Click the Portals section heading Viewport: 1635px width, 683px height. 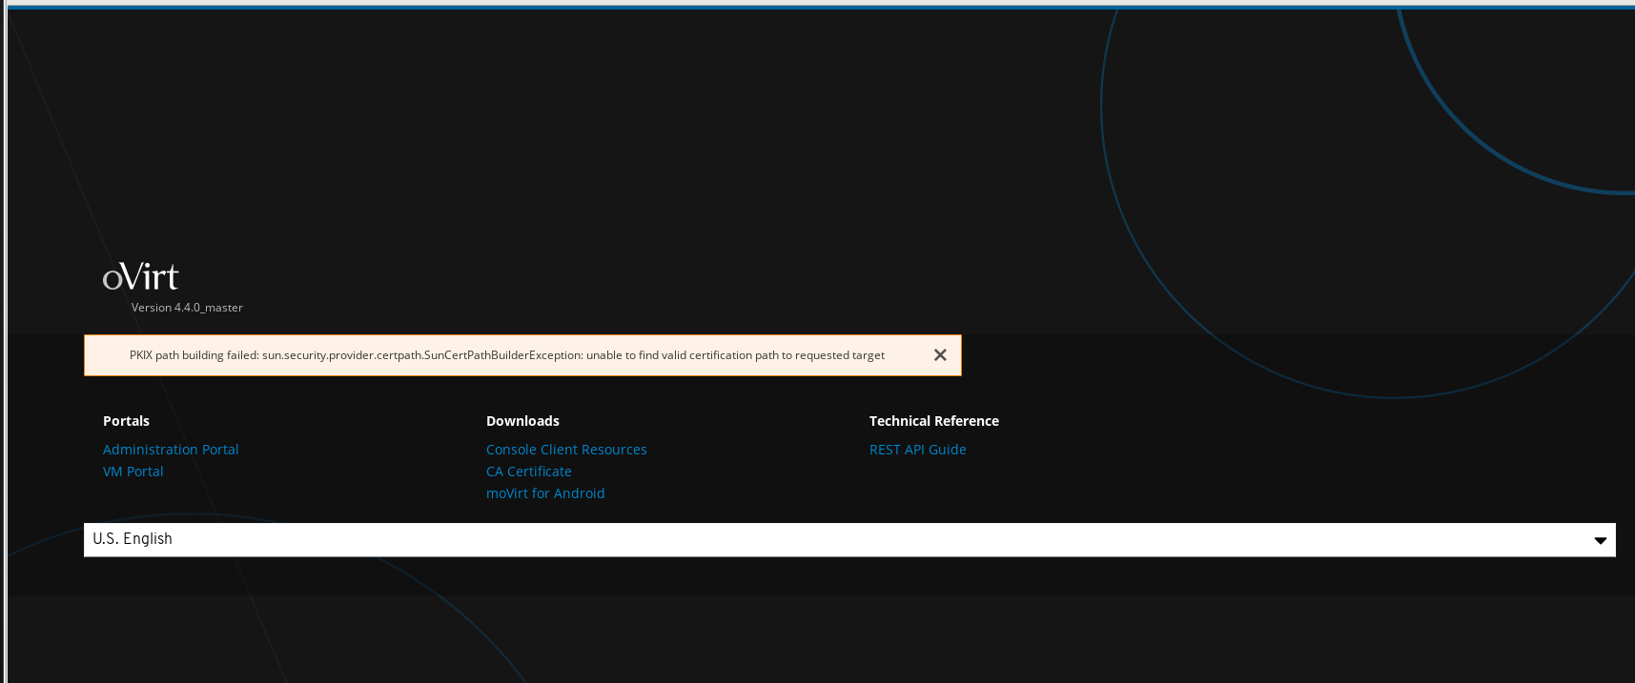[x=126, y=421]
